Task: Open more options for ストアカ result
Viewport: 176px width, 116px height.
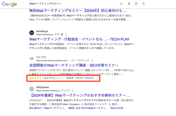Action: [92, 60]
